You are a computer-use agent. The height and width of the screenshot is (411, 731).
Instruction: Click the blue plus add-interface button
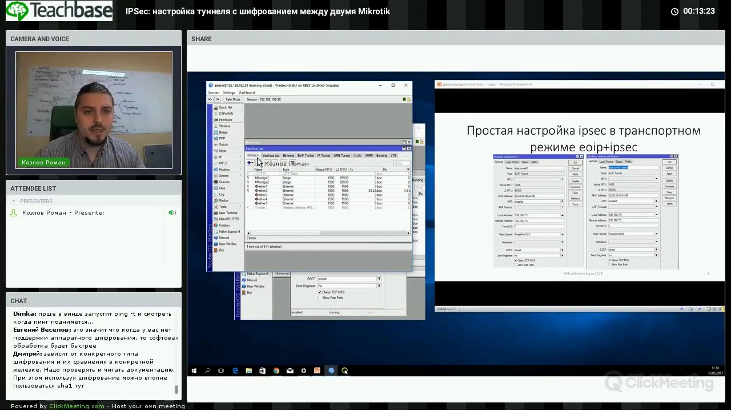pos(249,163)
